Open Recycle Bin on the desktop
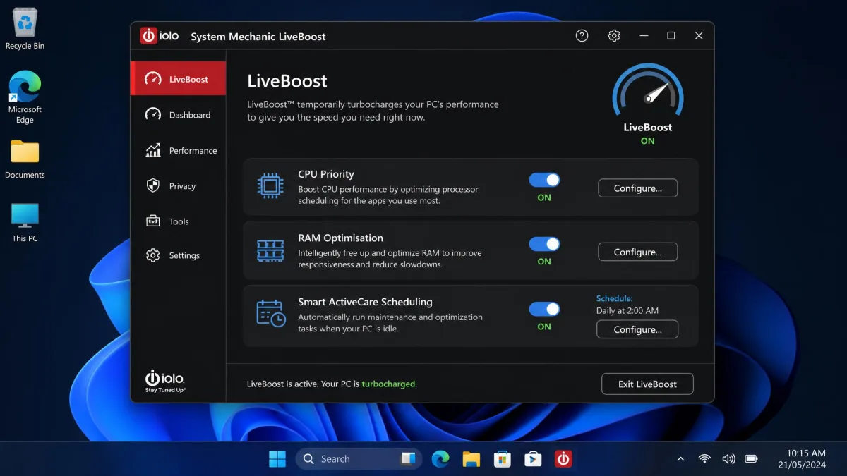Viewport: 847px width, 476px height. [x=25, y=29]
